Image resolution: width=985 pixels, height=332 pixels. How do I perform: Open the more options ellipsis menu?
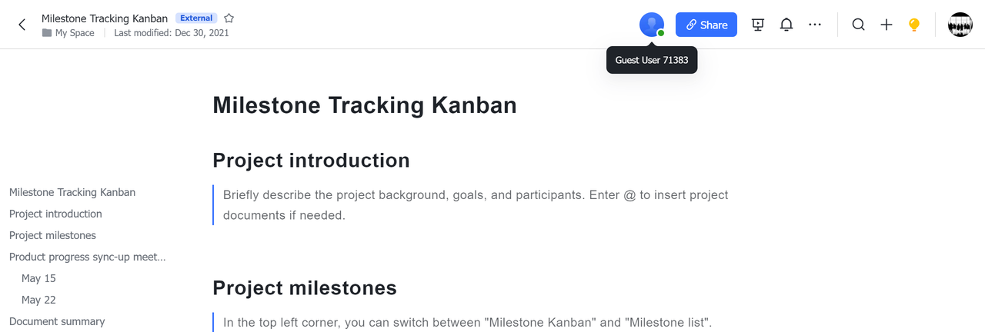[815, 25]
